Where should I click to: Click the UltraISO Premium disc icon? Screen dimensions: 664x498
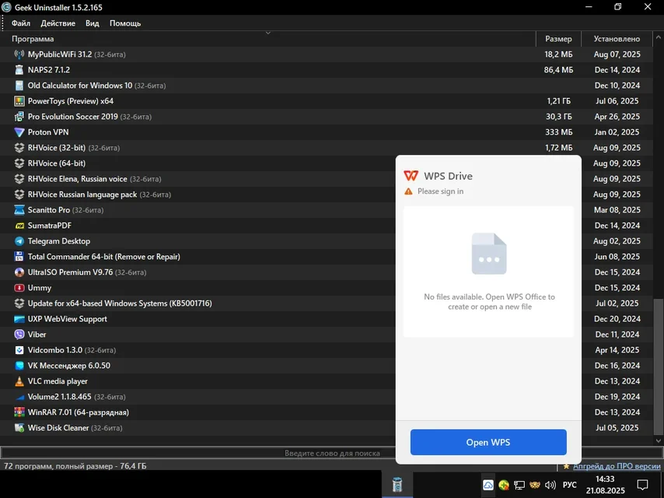tap(19, 272)
